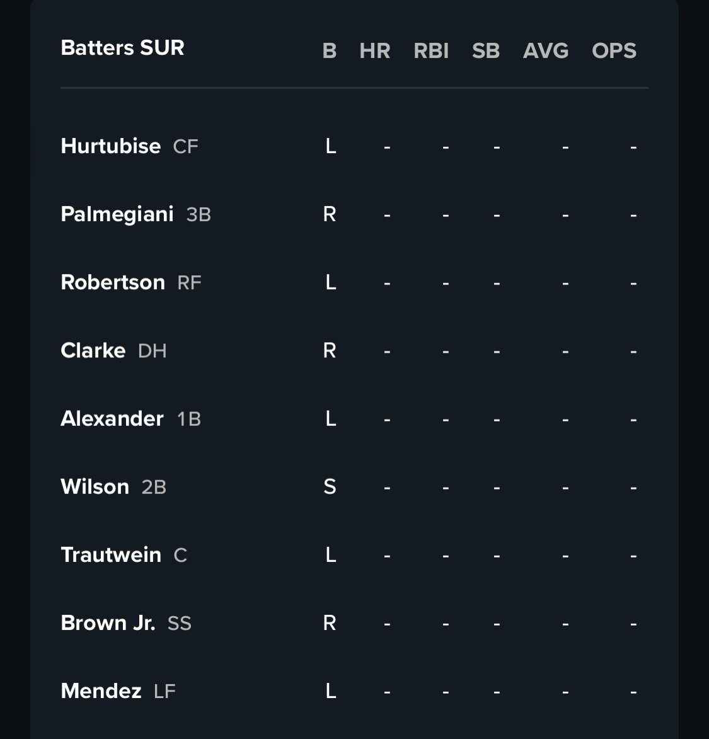Sort by the AVG column header

coord(545,50)
